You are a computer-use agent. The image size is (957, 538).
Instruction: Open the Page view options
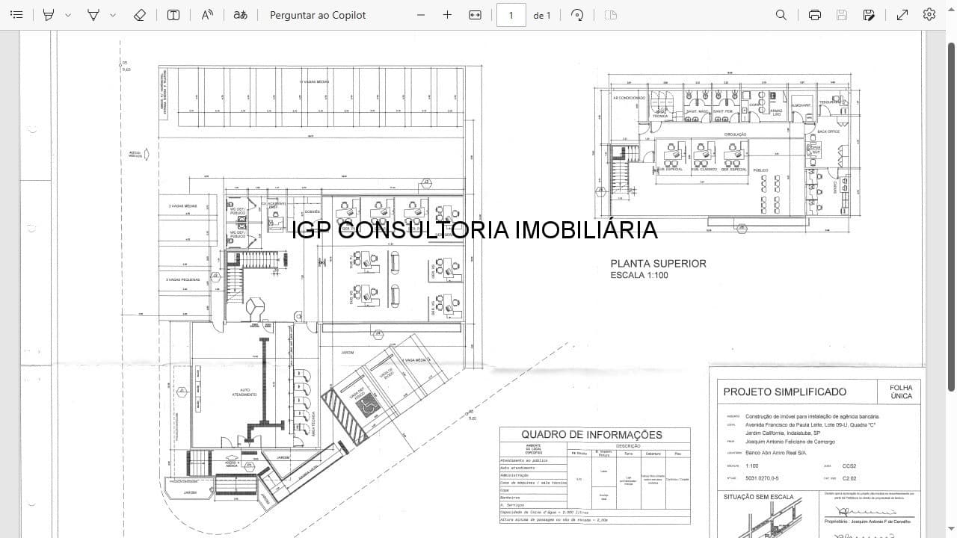610,15
